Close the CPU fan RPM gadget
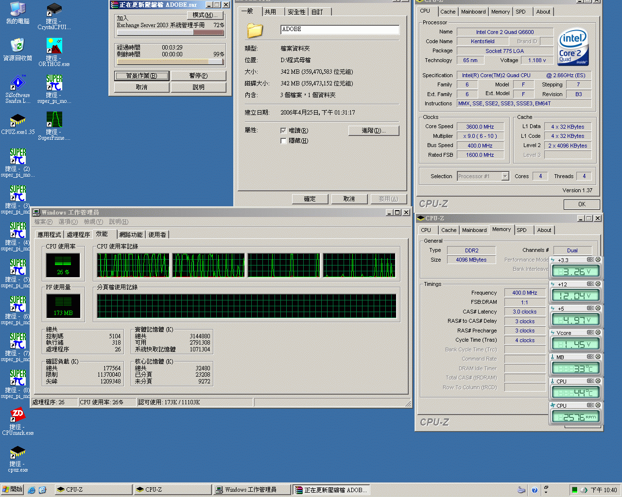This screenshot has width=622, height=497. coord(598,405)
